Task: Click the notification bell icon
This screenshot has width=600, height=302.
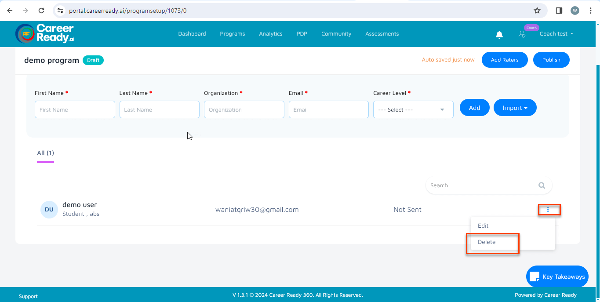Action: 499,34
